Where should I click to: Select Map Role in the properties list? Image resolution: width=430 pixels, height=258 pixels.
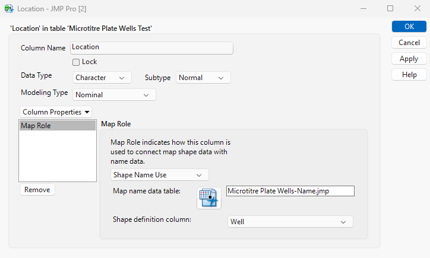(58, 126)
